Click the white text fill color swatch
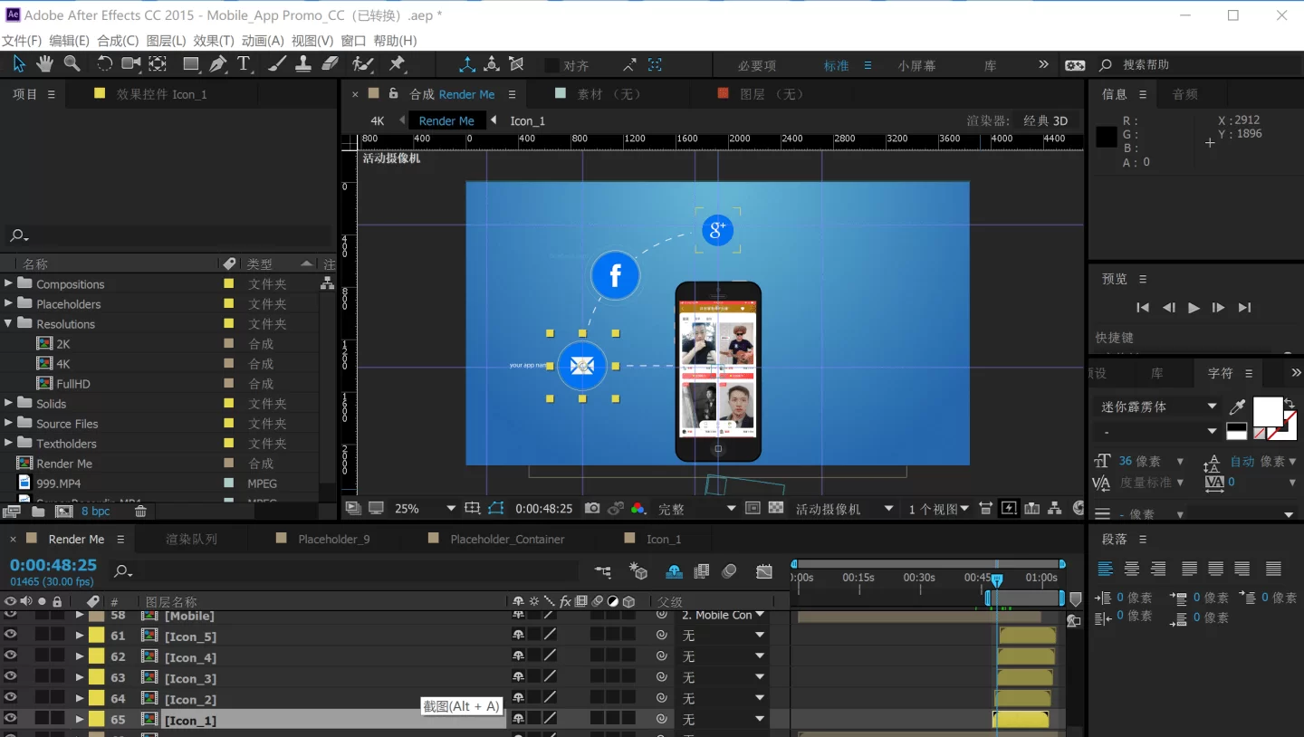 1267,410
